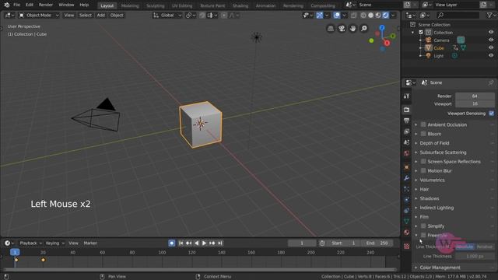
Task: Click the zoom magnifier viewport icon
Action: [364, 29]
